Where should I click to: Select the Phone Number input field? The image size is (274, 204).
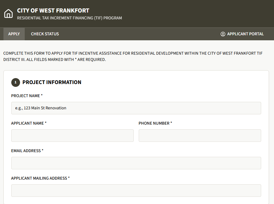click(x=199, y=136)
